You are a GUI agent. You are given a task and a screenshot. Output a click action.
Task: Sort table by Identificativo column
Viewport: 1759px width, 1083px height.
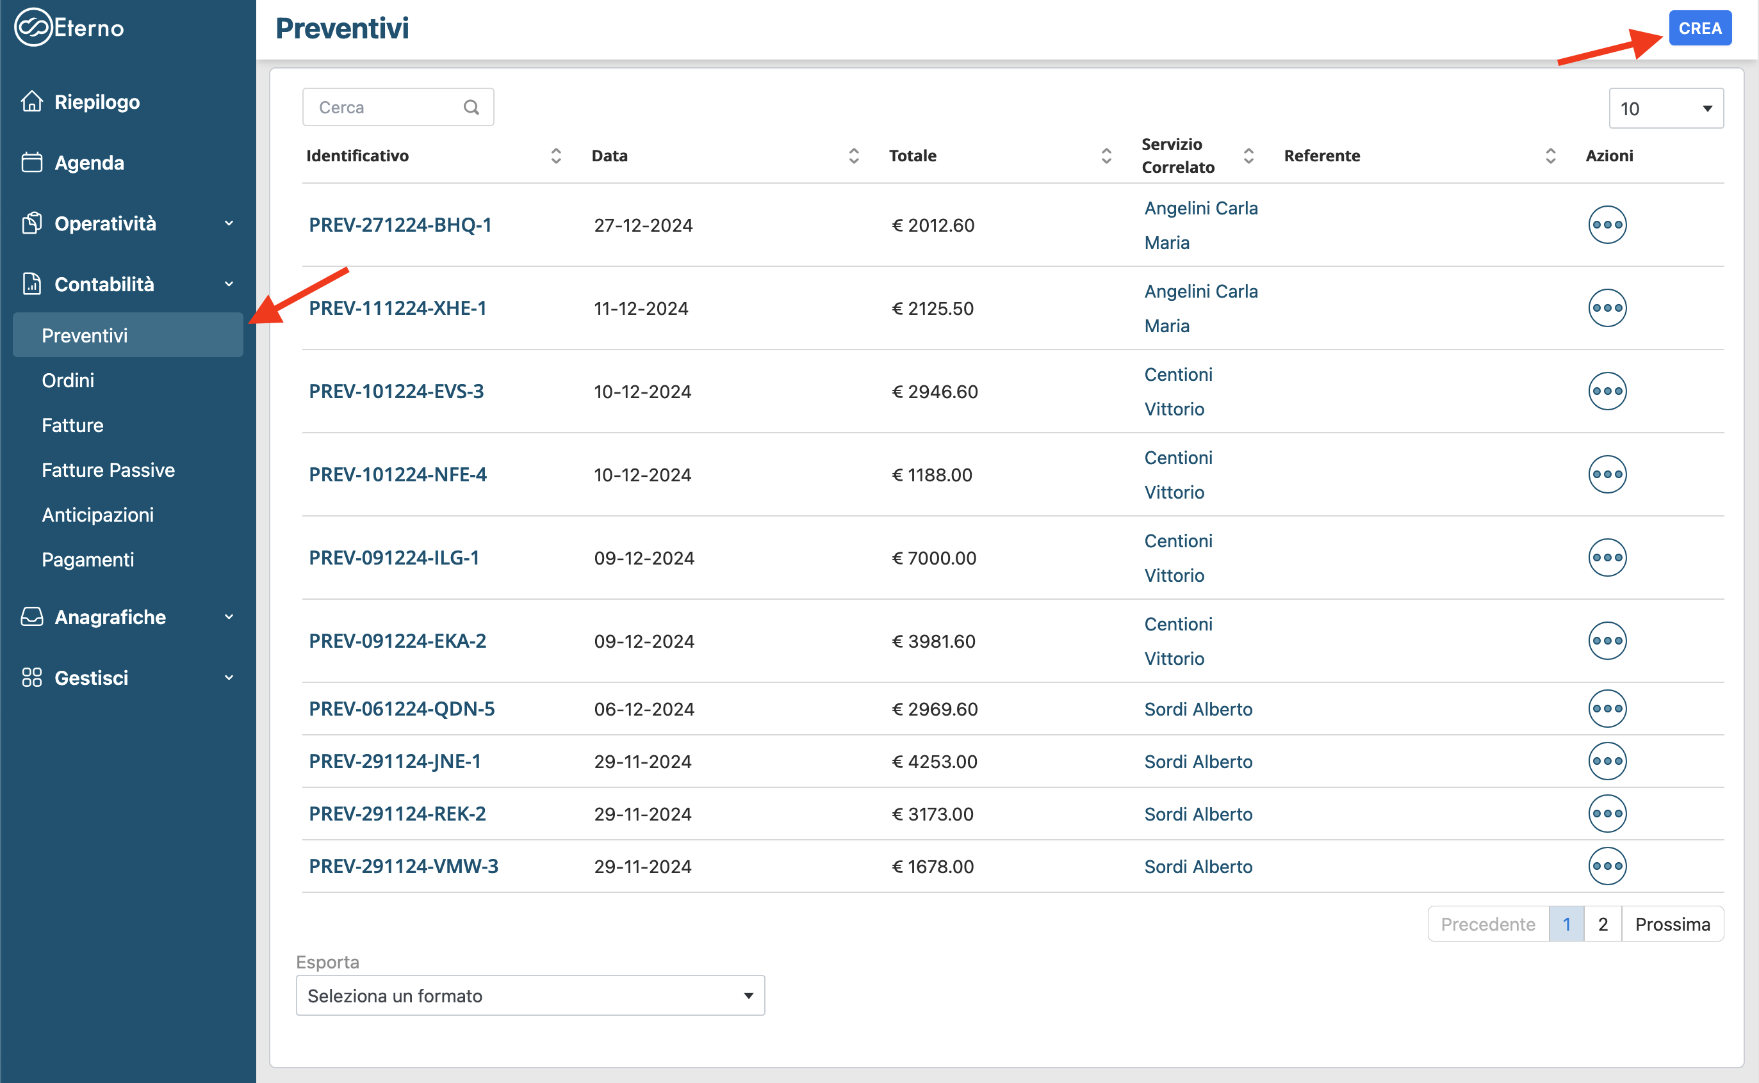555,156
